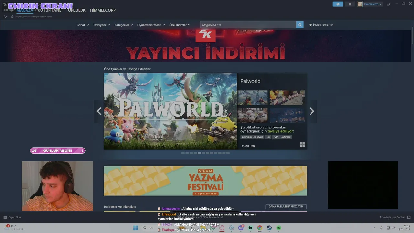Screen dimensions: 414x233
Task: Open Steam icon in taskbar
Action: (x=269, y=228)
